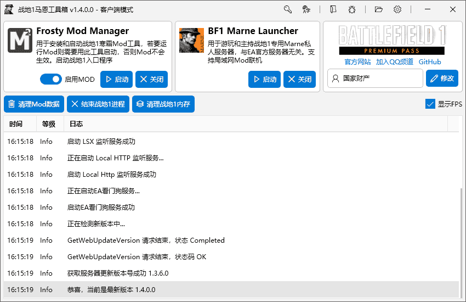This screenshot has width=466, height=302.
Task: Select log row 启动EA看门狗服务成功
Action: click(231, 207)
